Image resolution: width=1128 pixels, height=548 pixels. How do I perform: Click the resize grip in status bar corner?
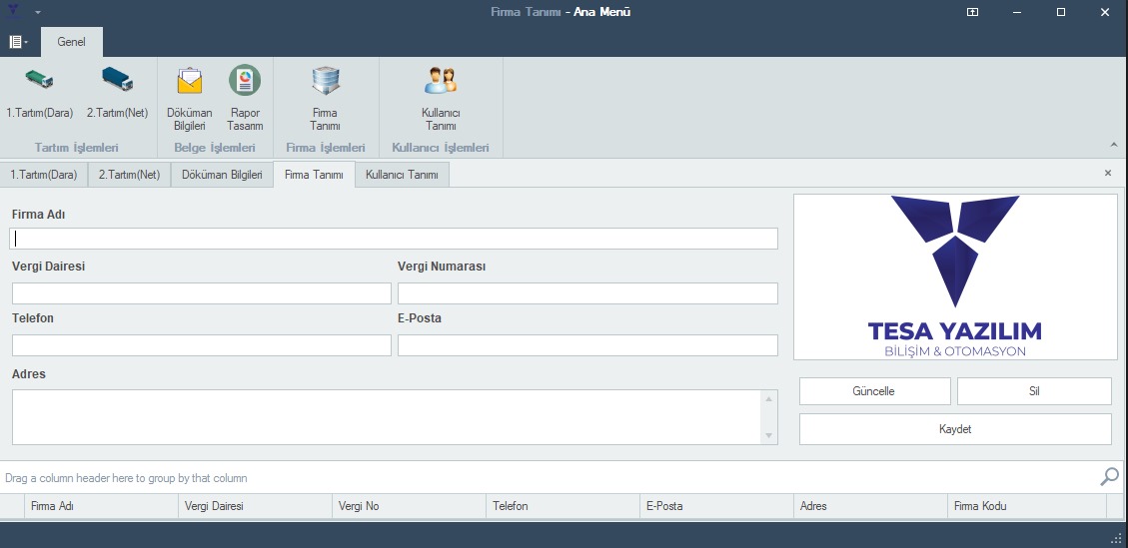[x=1116, y=539]
